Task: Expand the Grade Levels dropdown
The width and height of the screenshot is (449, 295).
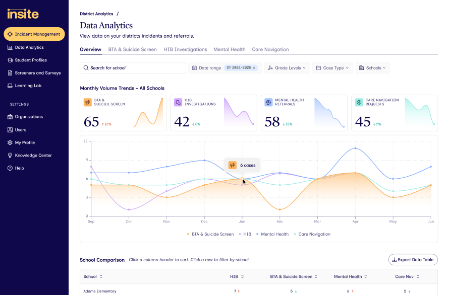Action: [287, 68]
